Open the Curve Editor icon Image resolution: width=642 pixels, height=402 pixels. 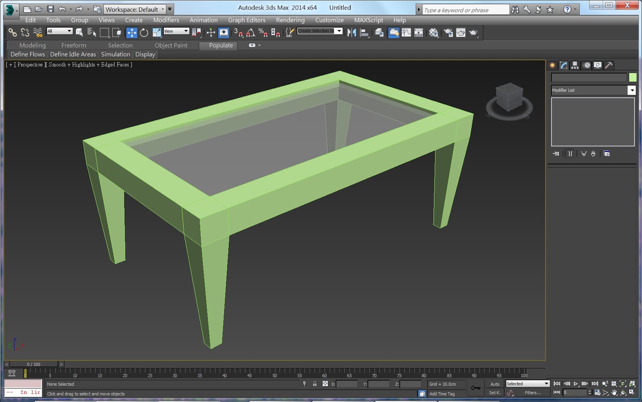[407, 32]
